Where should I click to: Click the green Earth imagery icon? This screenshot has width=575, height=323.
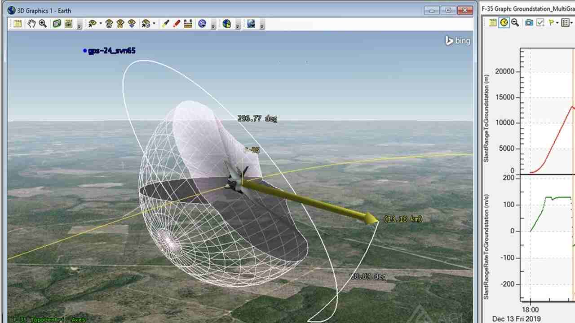click(227, 24)
